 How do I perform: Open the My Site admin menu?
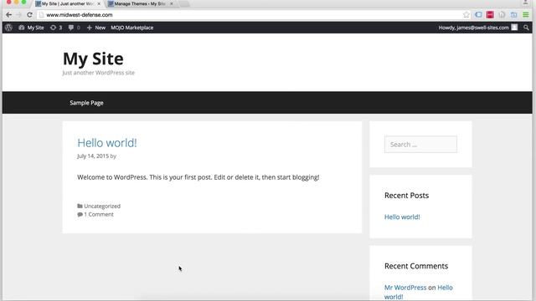tap(31, 28)
